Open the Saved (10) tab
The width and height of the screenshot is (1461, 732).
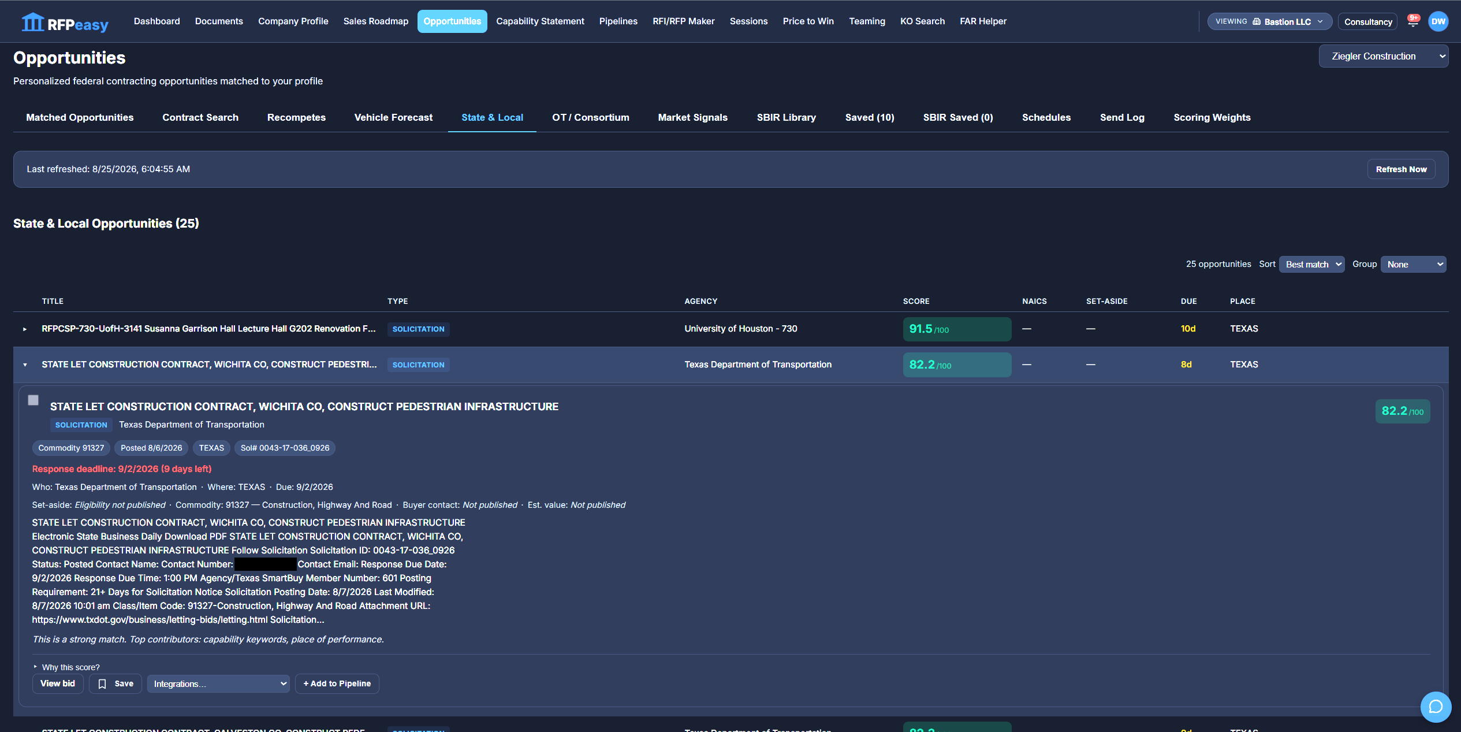[869, 117]
